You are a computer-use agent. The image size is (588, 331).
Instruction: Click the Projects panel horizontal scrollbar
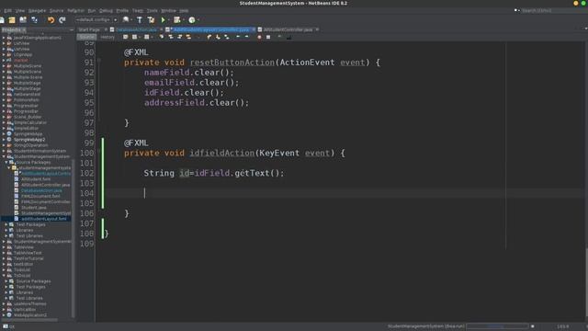[x=29, y=320]
